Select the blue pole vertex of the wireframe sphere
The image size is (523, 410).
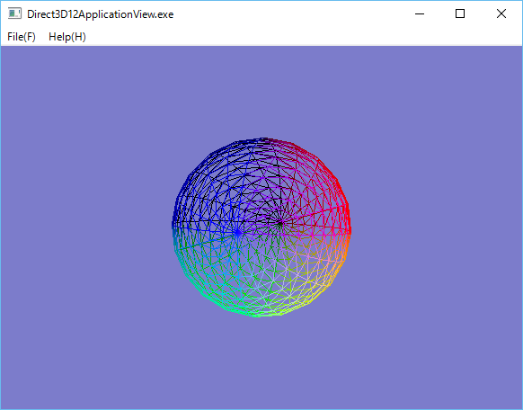pyautogui.click(x=238, y=233)
